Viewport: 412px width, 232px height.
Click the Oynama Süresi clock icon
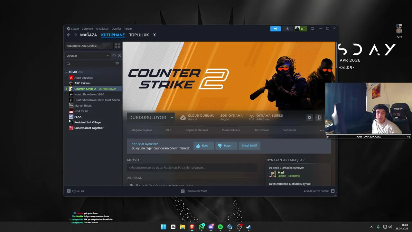pos(251,118)
